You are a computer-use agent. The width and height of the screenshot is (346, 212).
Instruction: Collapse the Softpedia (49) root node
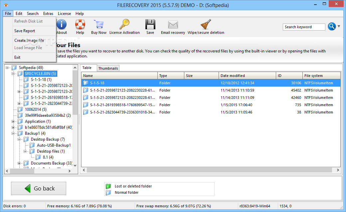coord(7,68)
